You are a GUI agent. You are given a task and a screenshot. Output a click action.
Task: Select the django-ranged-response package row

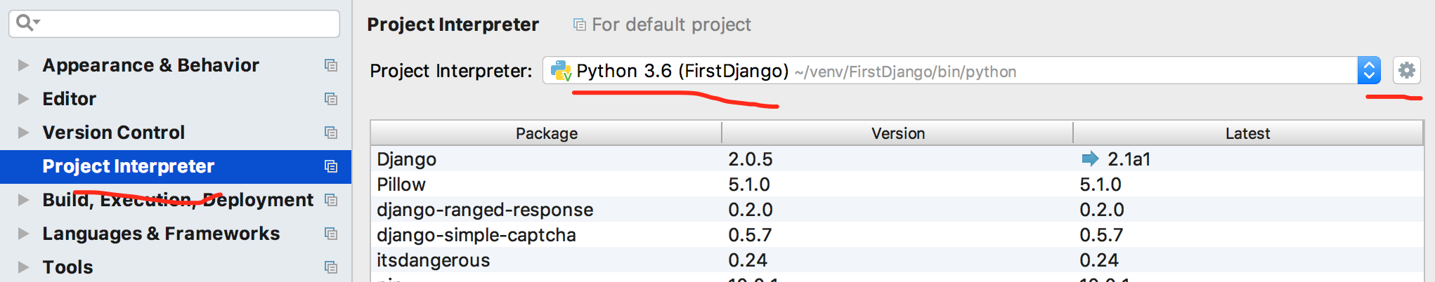pos(897,210)
